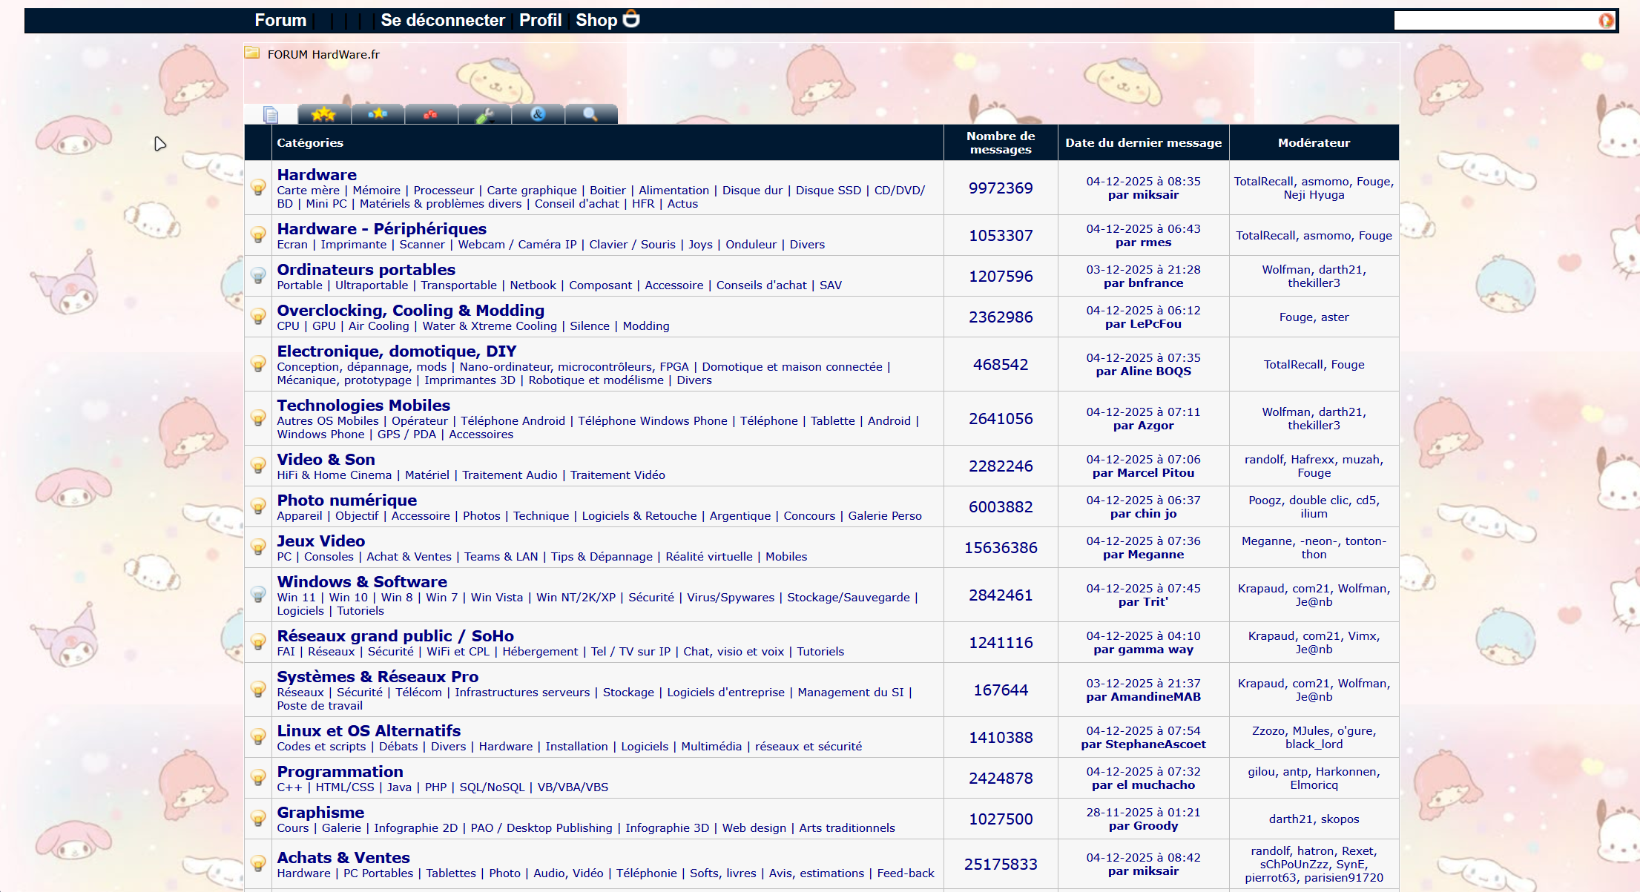Click Se déconnecter in the top bar
This screenshot has width=1640, height=892.
click(443, 21)
